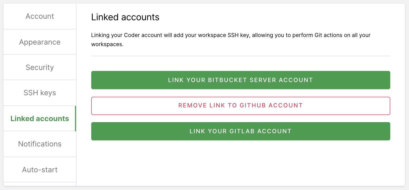Viewport: 409px width, 190px height.
Task: Click Auto-start at the bottom of sidebar
Action: click(40, 169)
